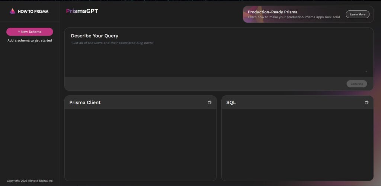Click the SQL panel header
The image size is (381, 186).
297,102
